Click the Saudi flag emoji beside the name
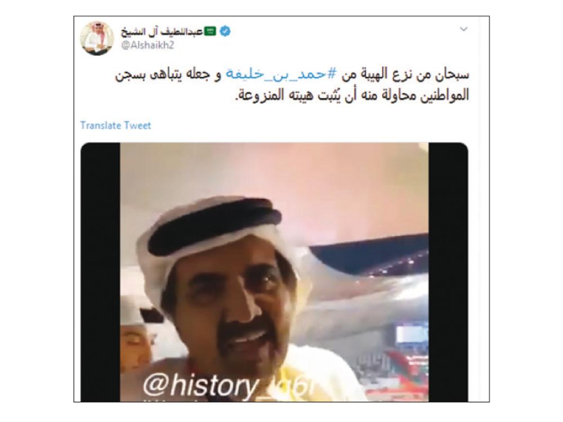This screenshot has height=422, width=563. click(x=210, y=32)
